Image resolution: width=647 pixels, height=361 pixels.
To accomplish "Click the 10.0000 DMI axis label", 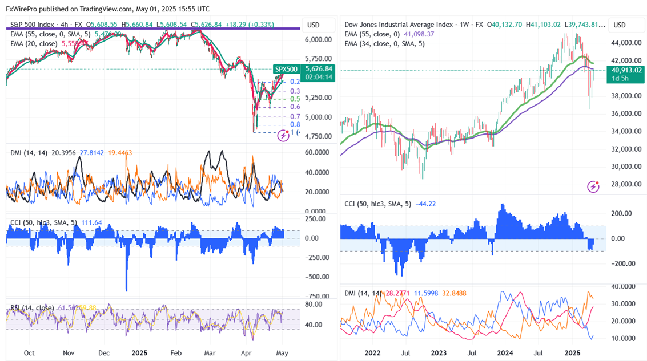I will 623,338.
